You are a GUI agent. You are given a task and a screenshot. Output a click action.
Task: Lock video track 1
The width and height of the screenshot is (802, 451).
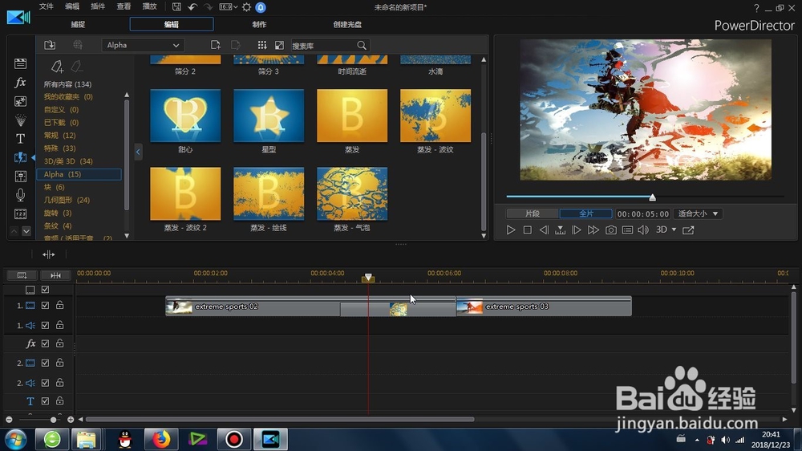[60, 305]
